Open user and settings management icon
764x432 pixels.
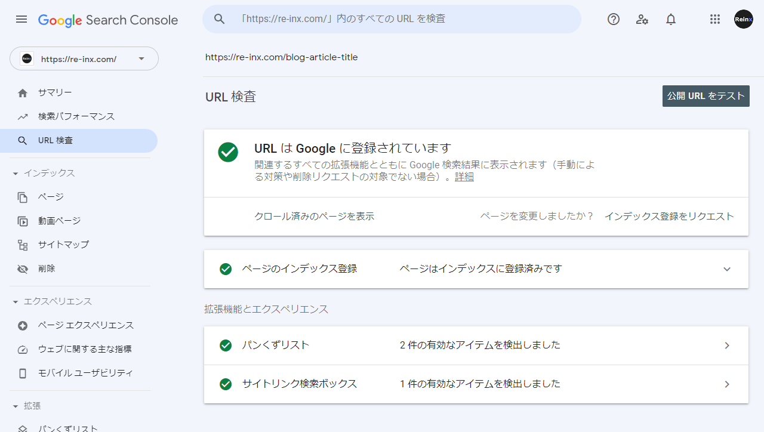[642, 19]
